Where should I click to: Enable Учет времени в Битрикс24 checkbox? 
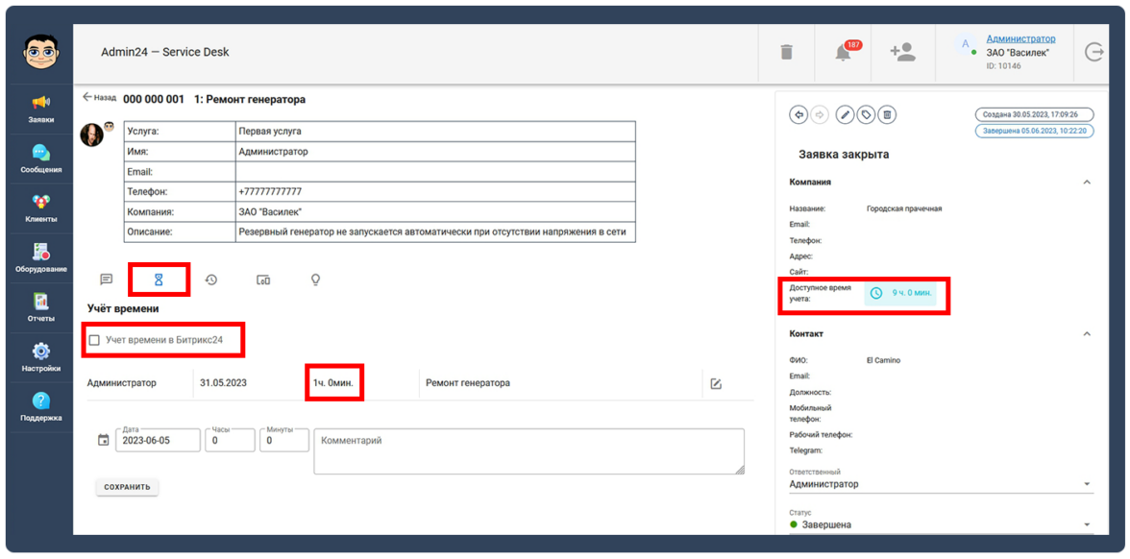pos(94,340)
